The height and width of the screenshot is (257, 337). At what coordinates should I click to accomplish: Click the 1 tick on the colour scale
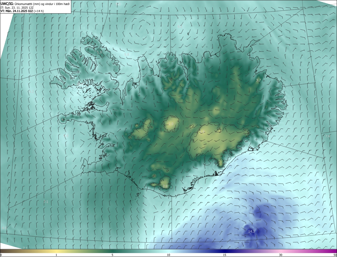click(x=56, y=255)
